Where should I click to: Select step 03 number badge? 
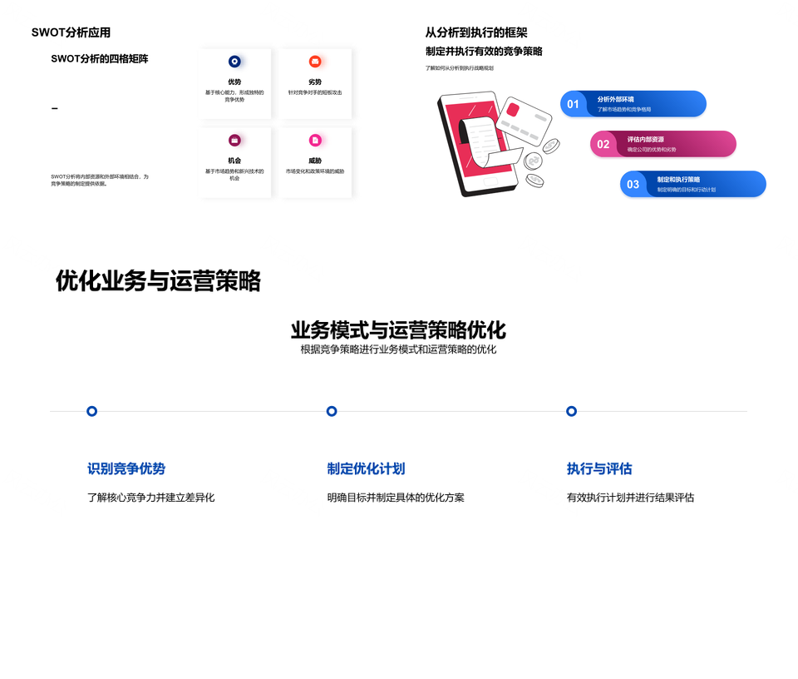pyautogui.click(x=633, y=185)
